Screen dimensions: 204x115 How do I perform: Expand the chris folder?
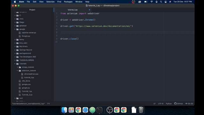15,19
